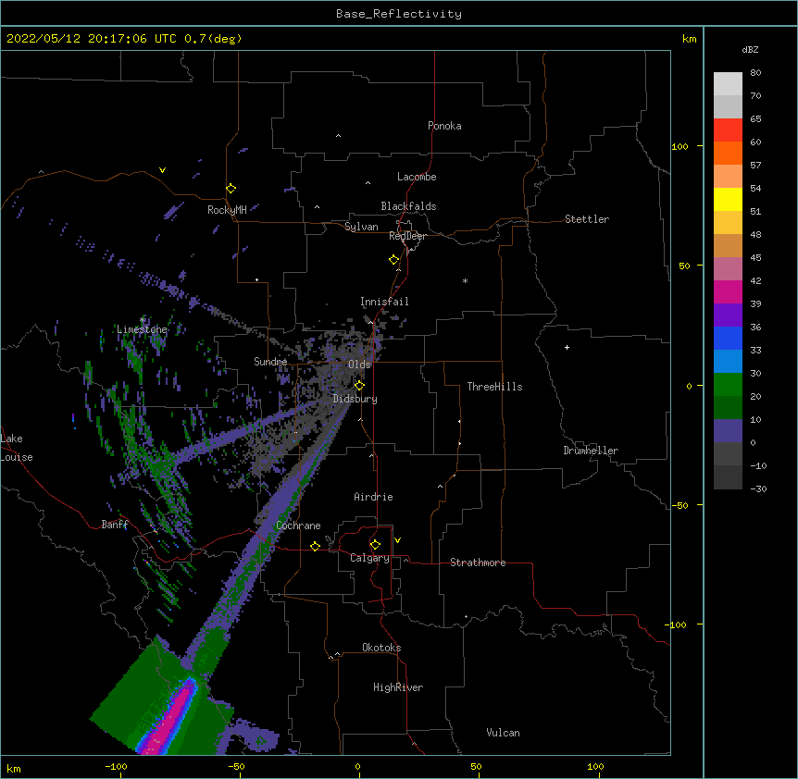Click the Sundre label
Screen dimensions: 798x779
[270, 362]
